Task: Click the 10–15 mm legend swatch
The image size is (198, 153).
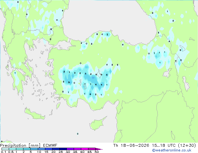Action: click(x=41, y=149)
